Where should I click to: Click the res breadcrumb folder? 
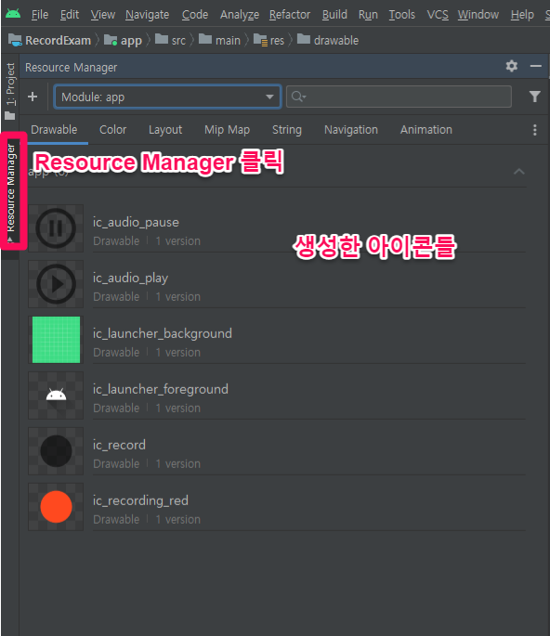pos(268,40)
